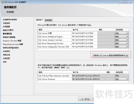Select 安装程序支持规则 step in sidebar

pos(10,20)
